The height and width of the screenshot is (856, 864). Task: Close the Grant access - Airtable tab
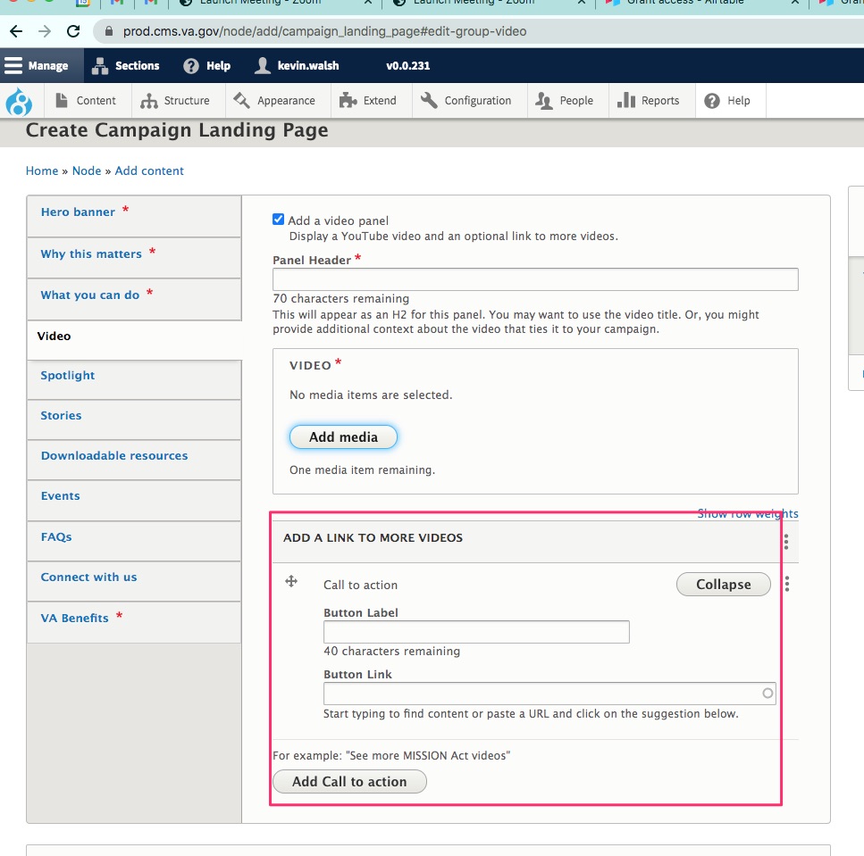pos(794,3)
